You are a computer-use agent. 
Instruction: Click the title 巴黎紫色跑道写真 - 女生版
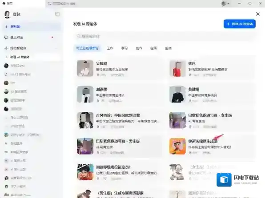point(210,115)
